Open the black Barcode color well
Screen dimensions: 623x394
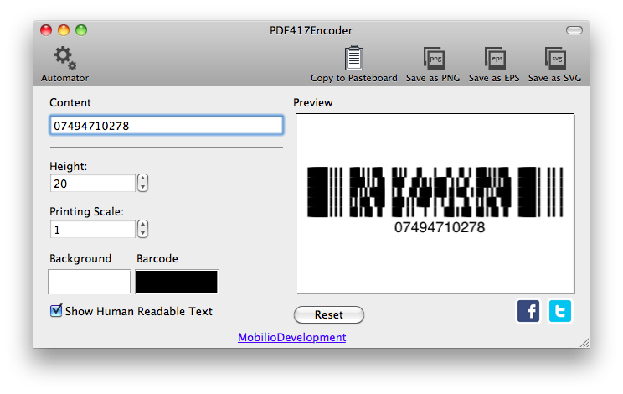tap(177, 282)
